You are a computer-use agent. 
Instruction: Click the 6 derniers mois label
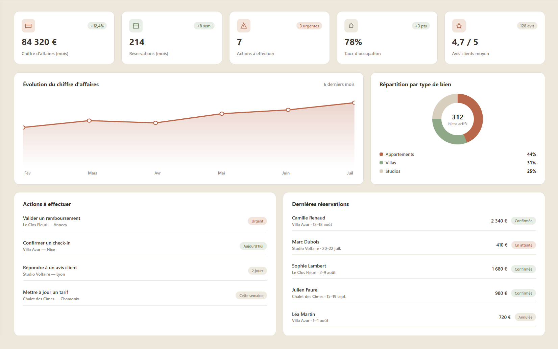click(339, 85)
